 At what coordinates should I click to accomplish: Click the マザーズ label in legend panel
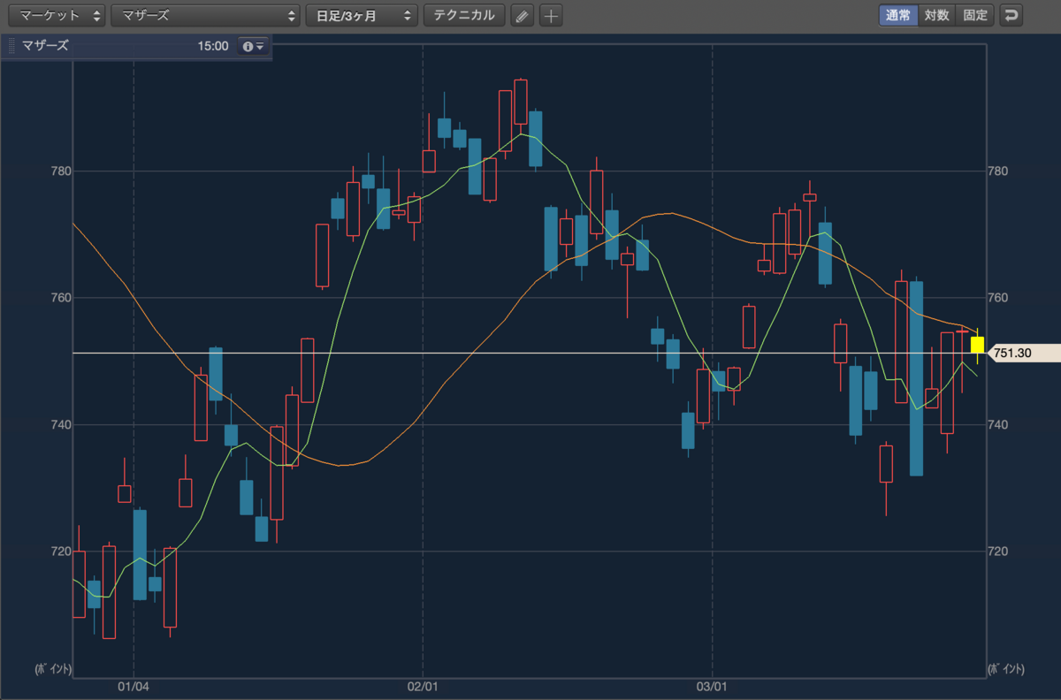click(46, 45)
